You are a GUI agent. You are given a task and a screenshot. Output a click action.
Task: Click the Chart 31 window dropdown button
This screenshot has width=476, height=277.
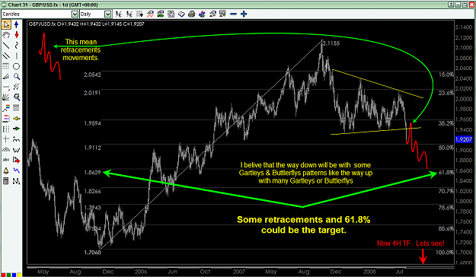tap(451, 5)
